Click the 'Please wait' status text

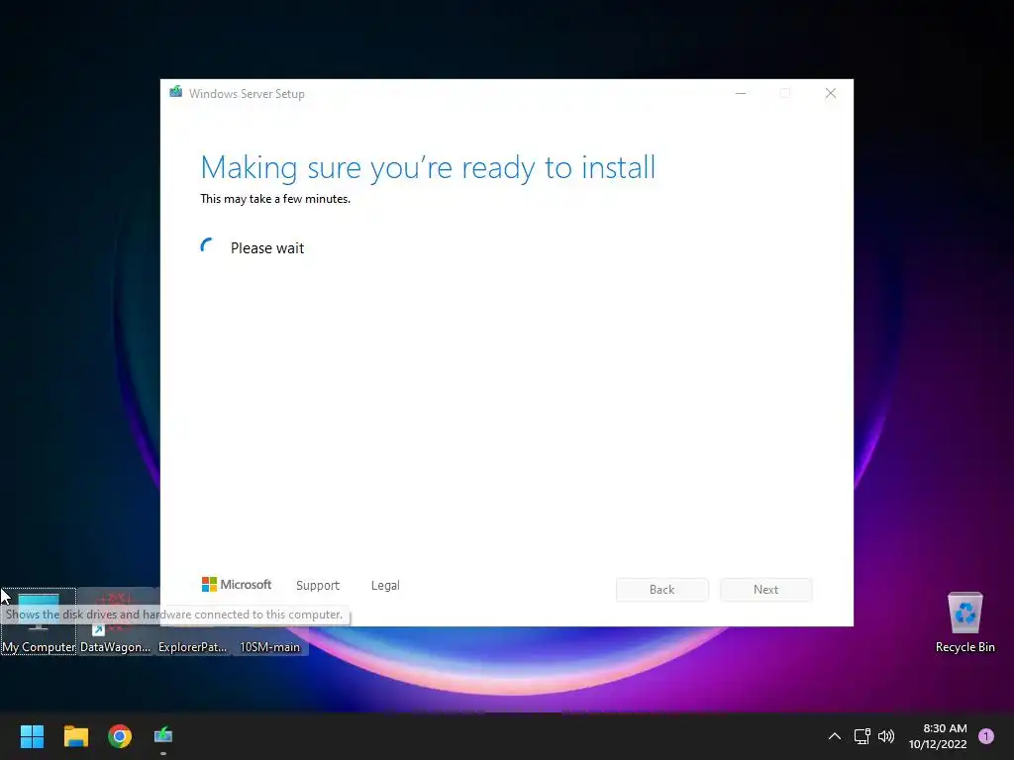267,248
